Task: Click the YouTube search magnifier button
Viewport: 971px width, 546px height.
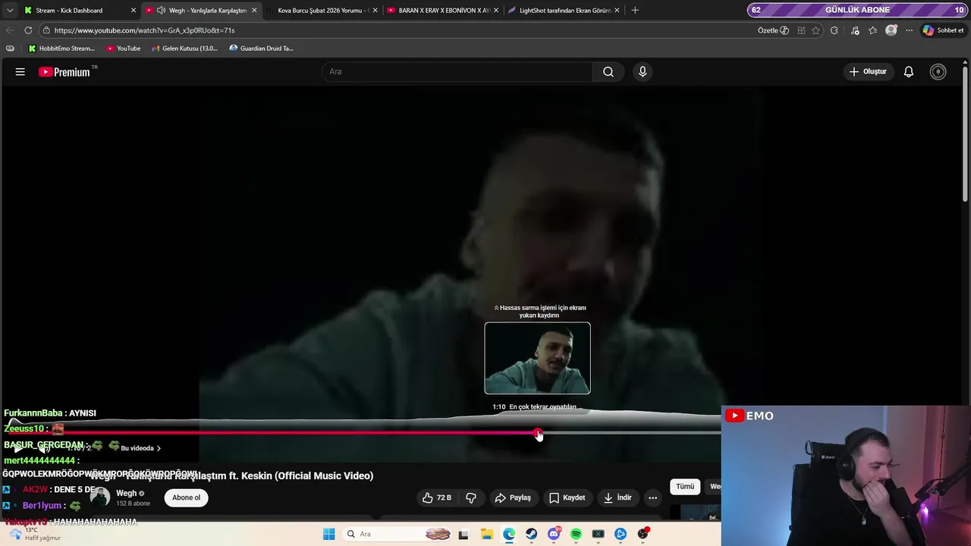Action: (x=608, y=71)
